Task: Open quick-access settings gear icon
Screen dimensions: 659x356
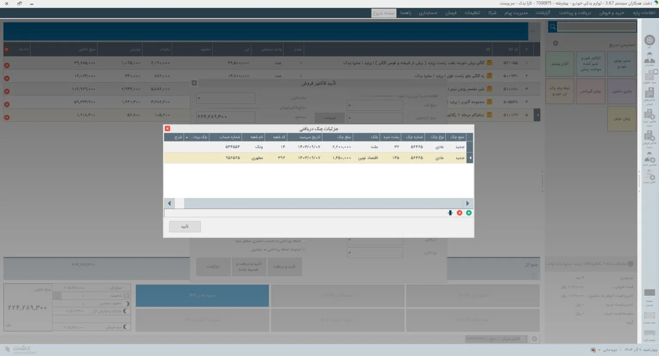Action: [556, 43]
